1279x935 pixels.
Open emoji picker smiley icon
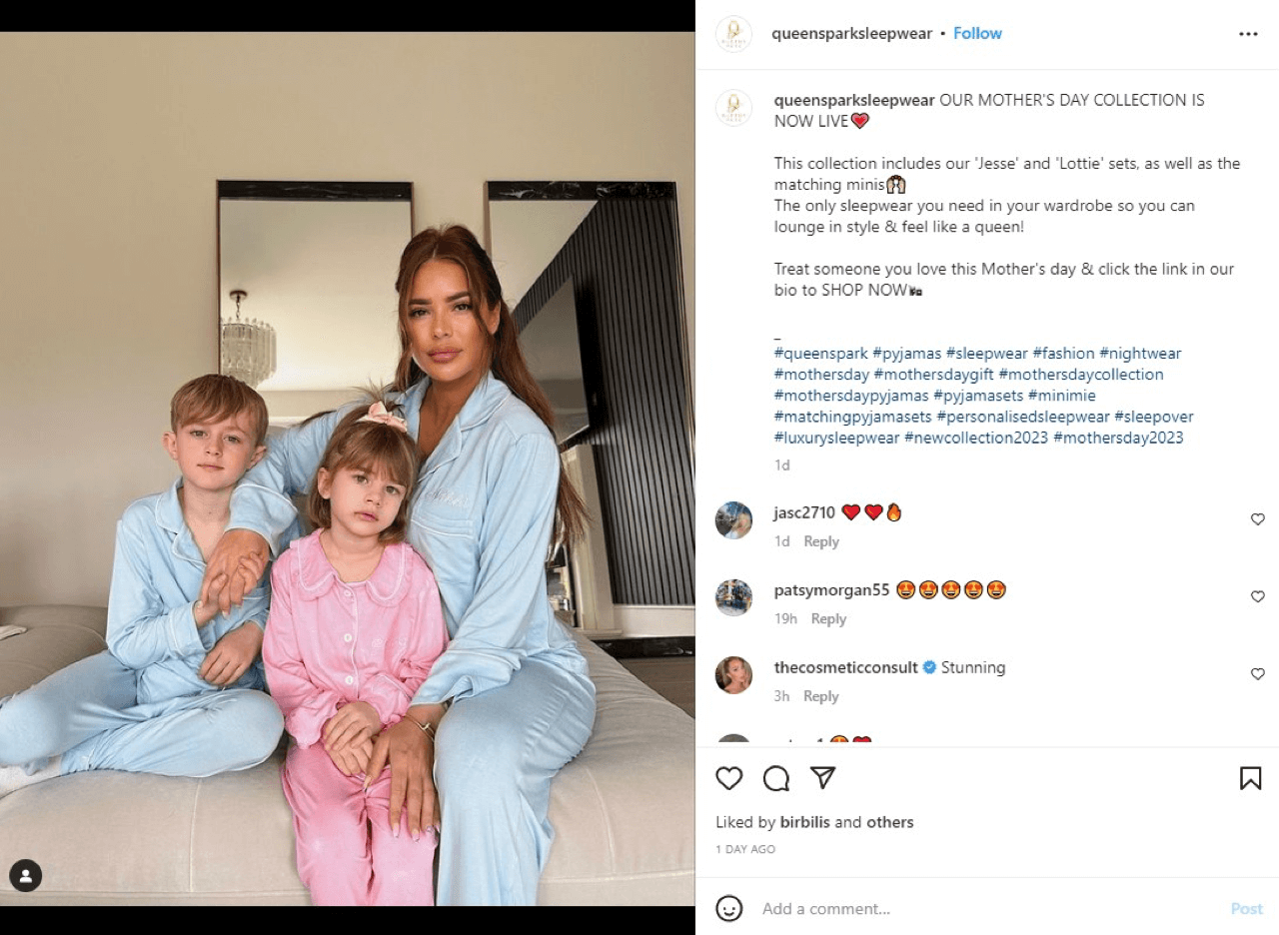[x=729, y=908]
